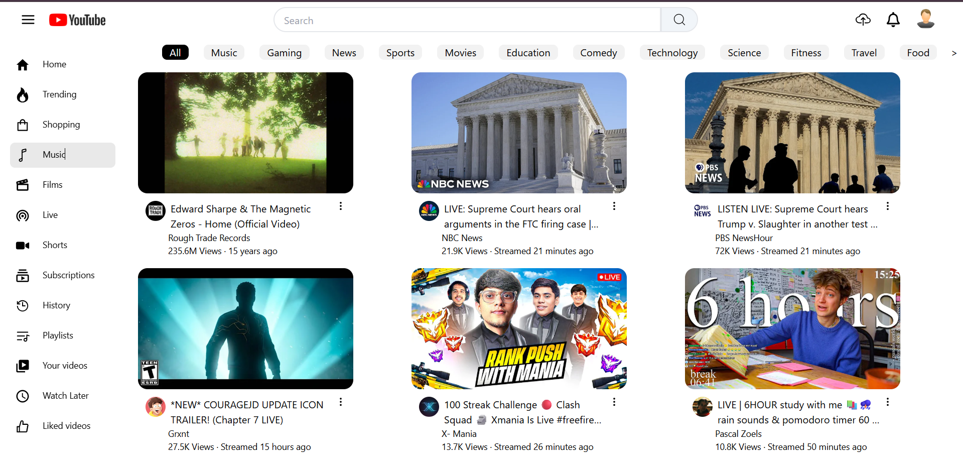Image resolution: width=963 pixels, height=458 pixels.
Task: Click the YouTube logo to go home
Action: (x=77, y=20)
